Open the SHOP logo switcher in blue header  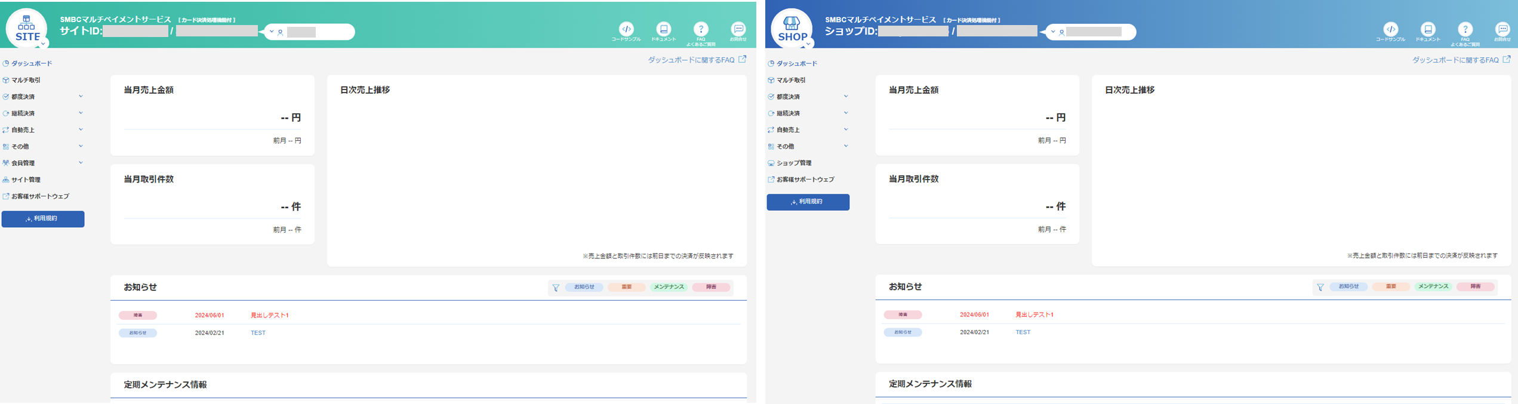point(792,29)
